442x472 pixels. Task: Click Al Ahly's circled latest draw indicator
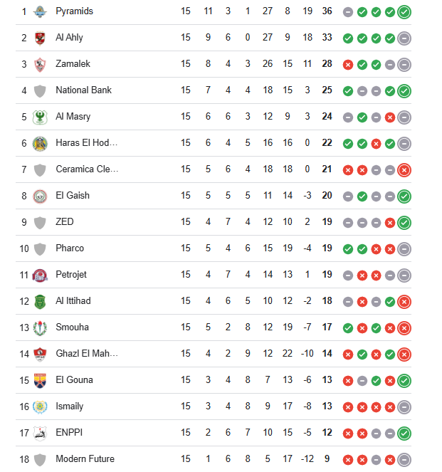404,38
